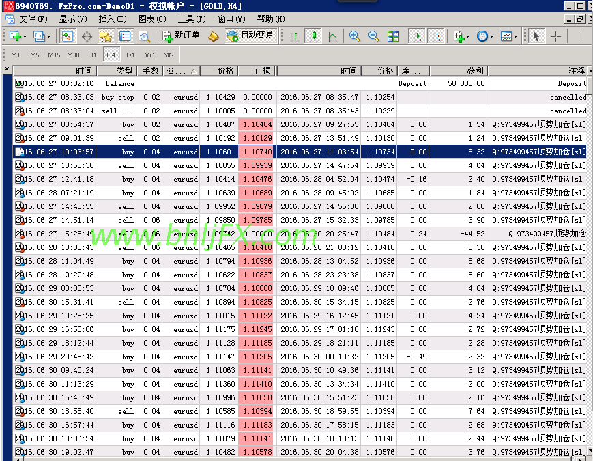This screenshot has width=593, height=461.
Task: Toggle the Terminal panel icon
Action: click(125, 36)
